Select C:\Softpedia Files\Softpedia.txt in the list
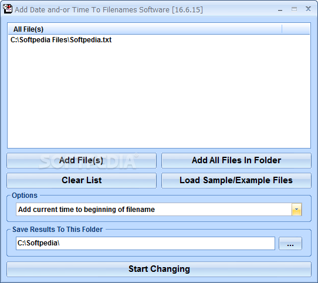This screenshot has width=318, height=283. pyautogui.click(x=61, y=40)
